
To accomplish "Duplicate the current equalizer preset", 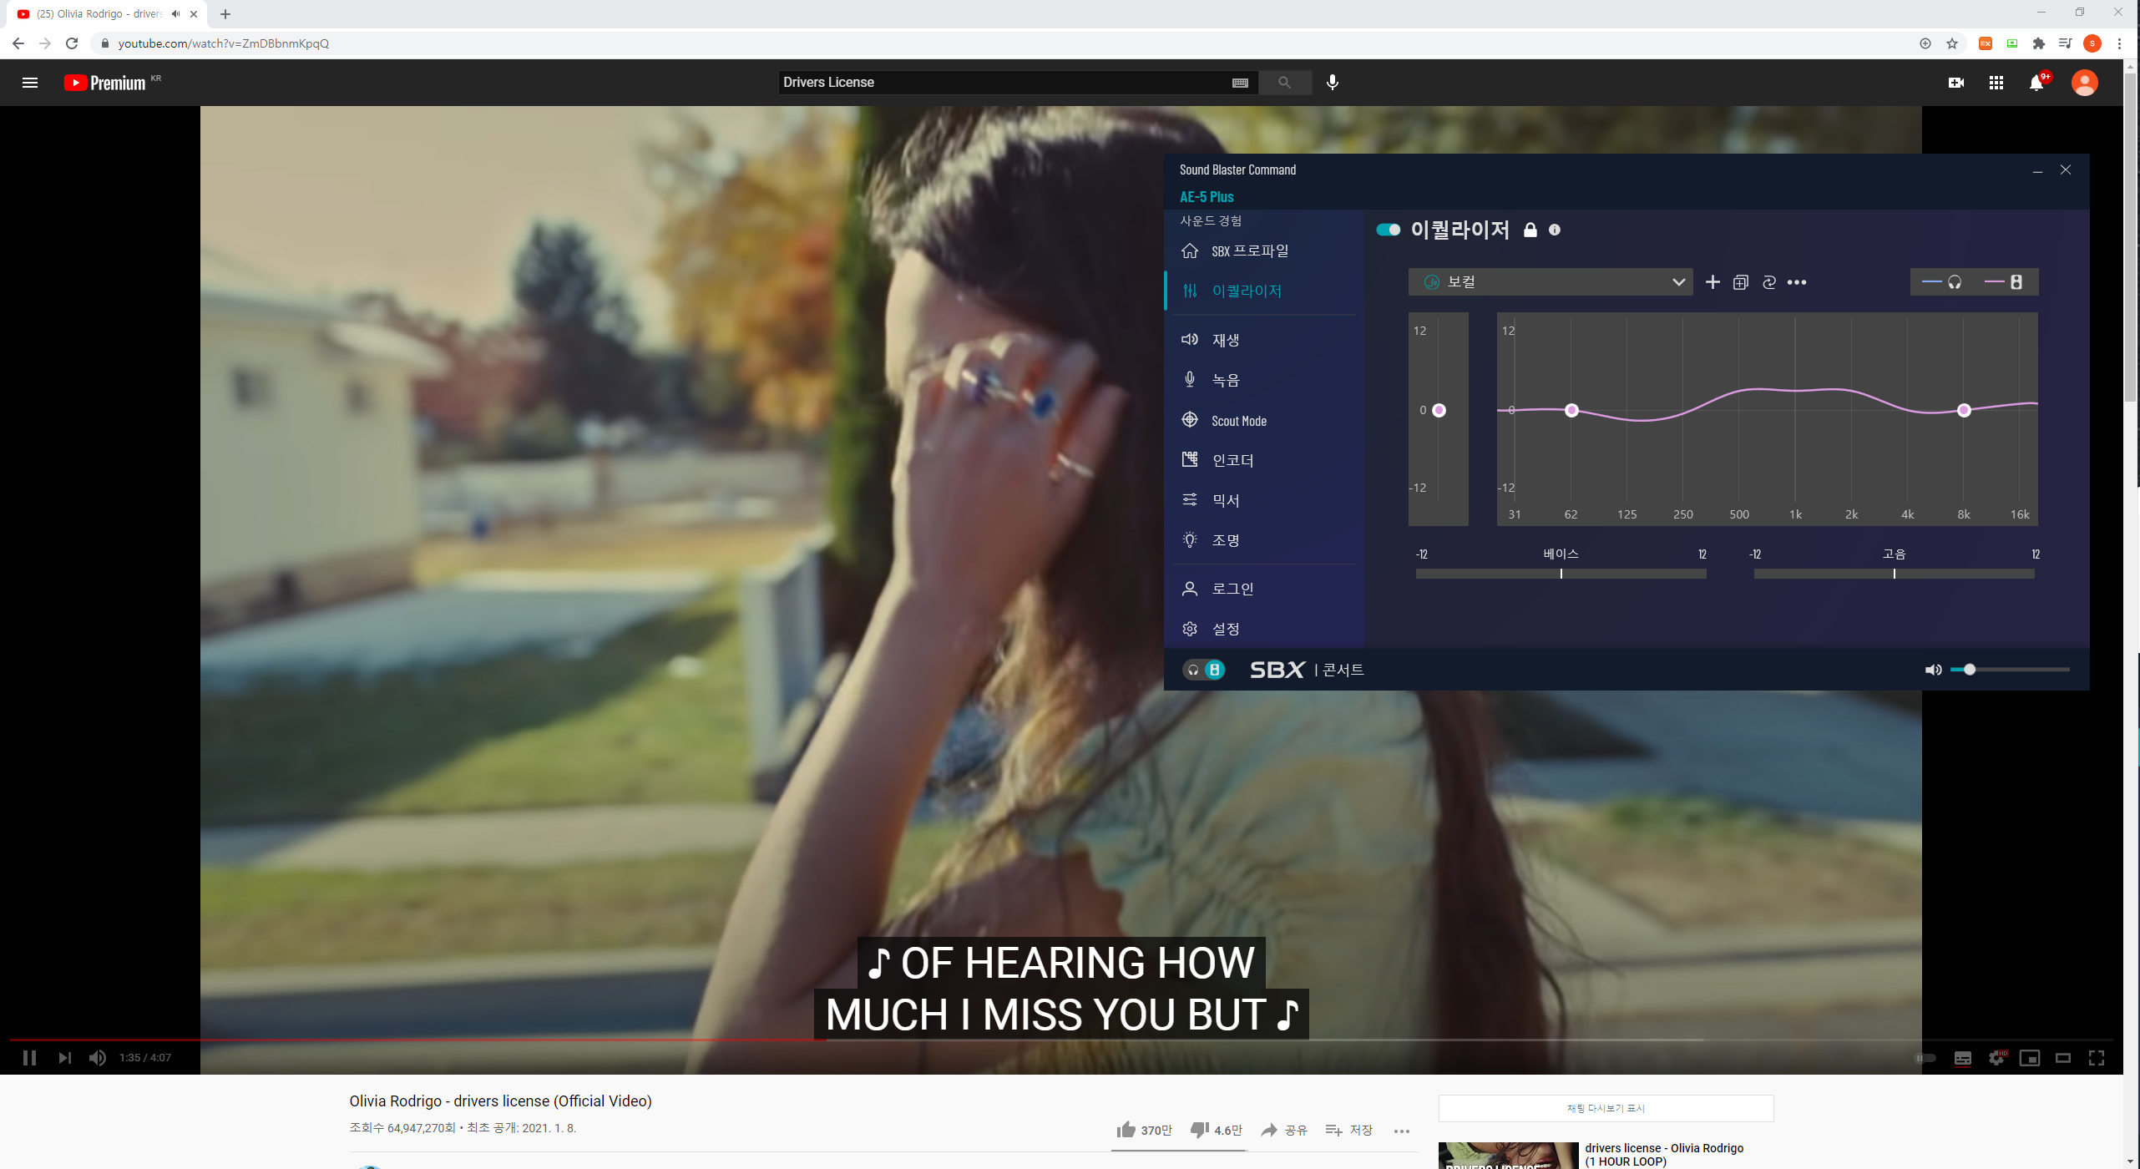I will point(1740,282).
